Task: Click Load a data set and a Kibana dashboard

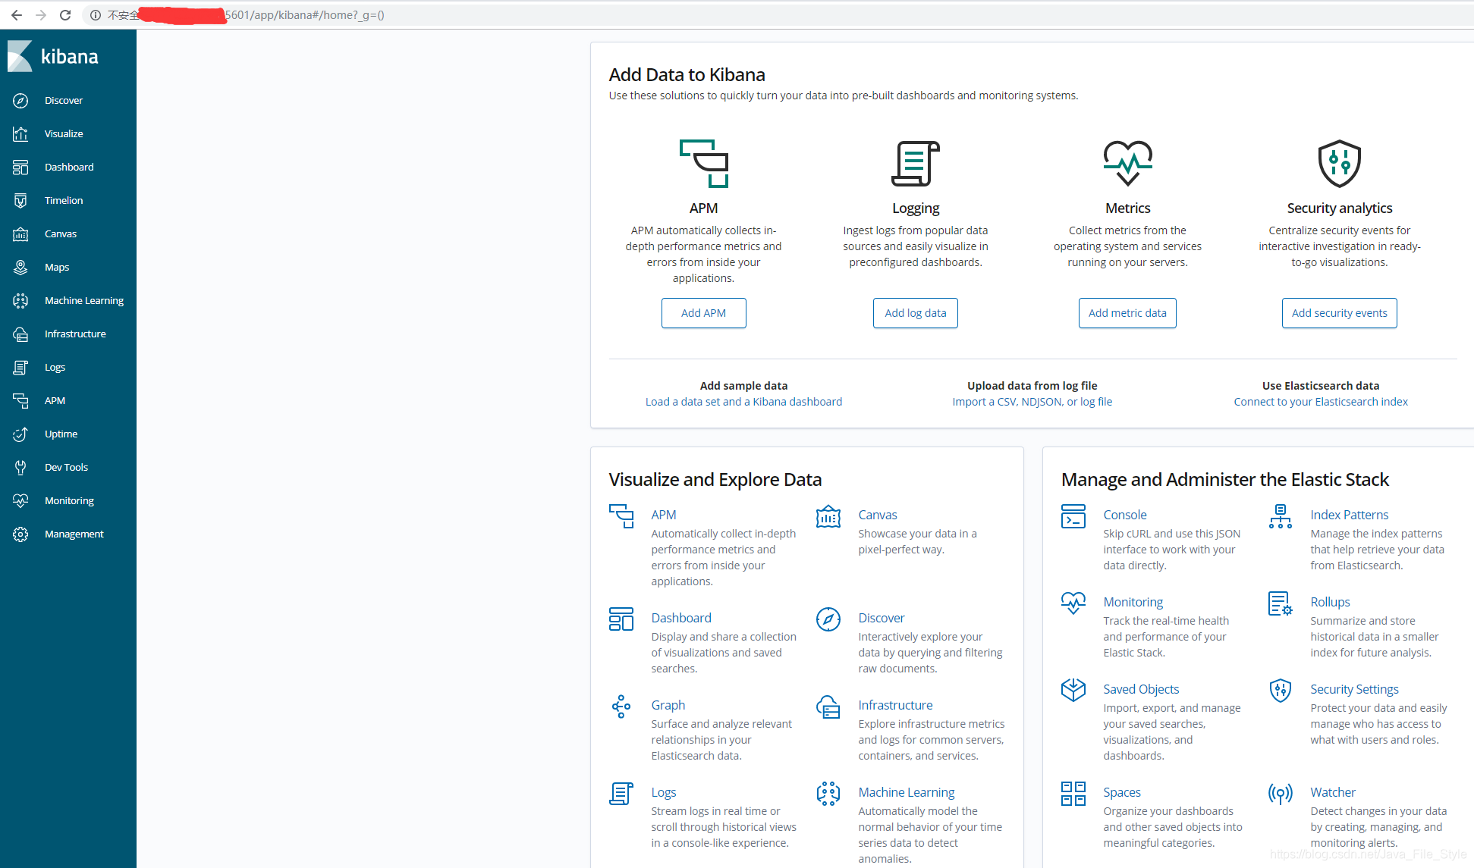Action: (x=743, y=402)
